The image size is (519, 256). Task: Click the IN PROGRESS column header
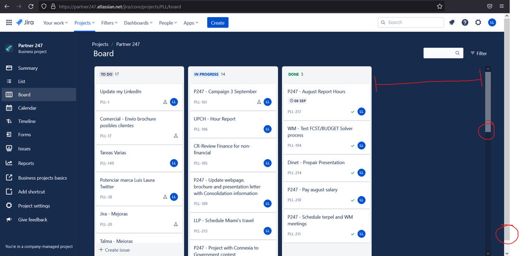206,74
